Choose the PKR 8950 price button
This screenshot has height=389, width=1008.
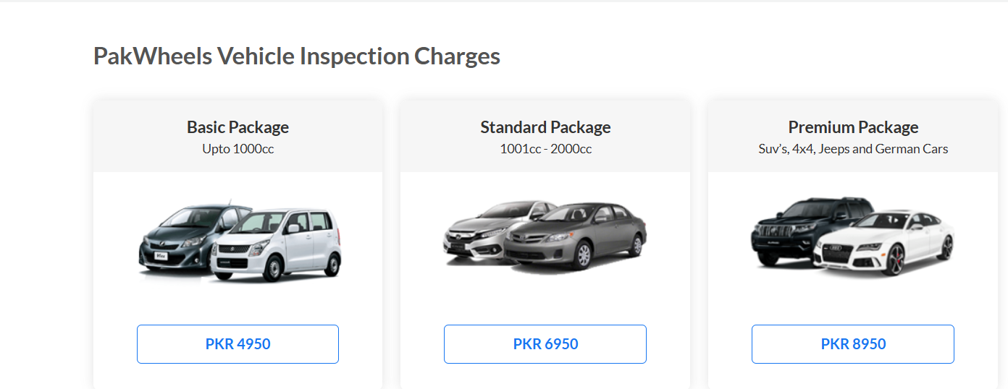point(853,344)
